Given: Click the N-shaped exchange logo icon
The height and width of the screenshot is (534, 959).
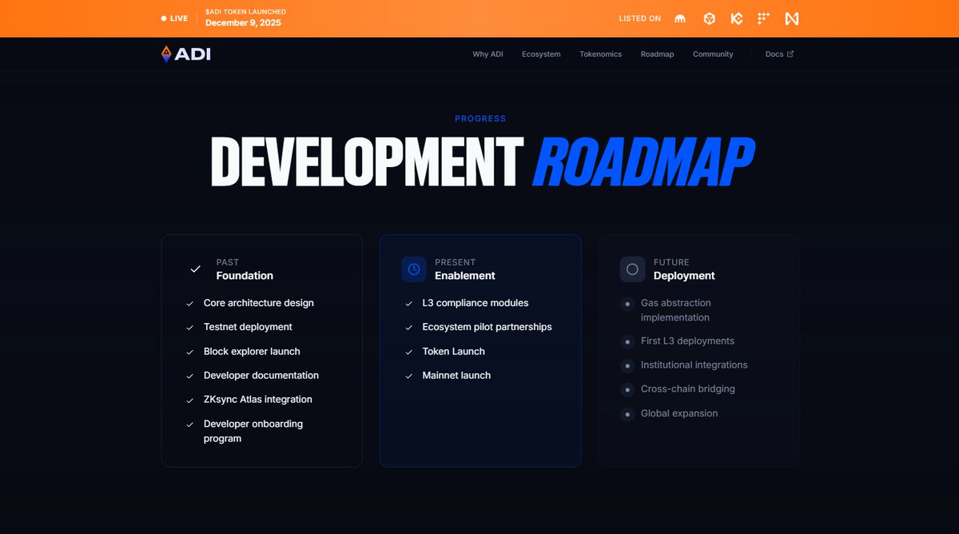Looking at the screenshot, I should pyautogui.click(x=792, y=18).
